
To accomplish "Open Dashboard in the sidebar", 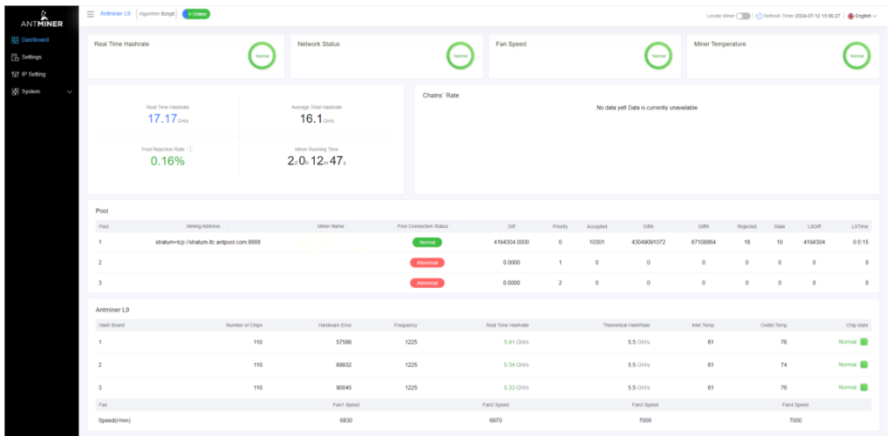I will [x=35, y=40].
